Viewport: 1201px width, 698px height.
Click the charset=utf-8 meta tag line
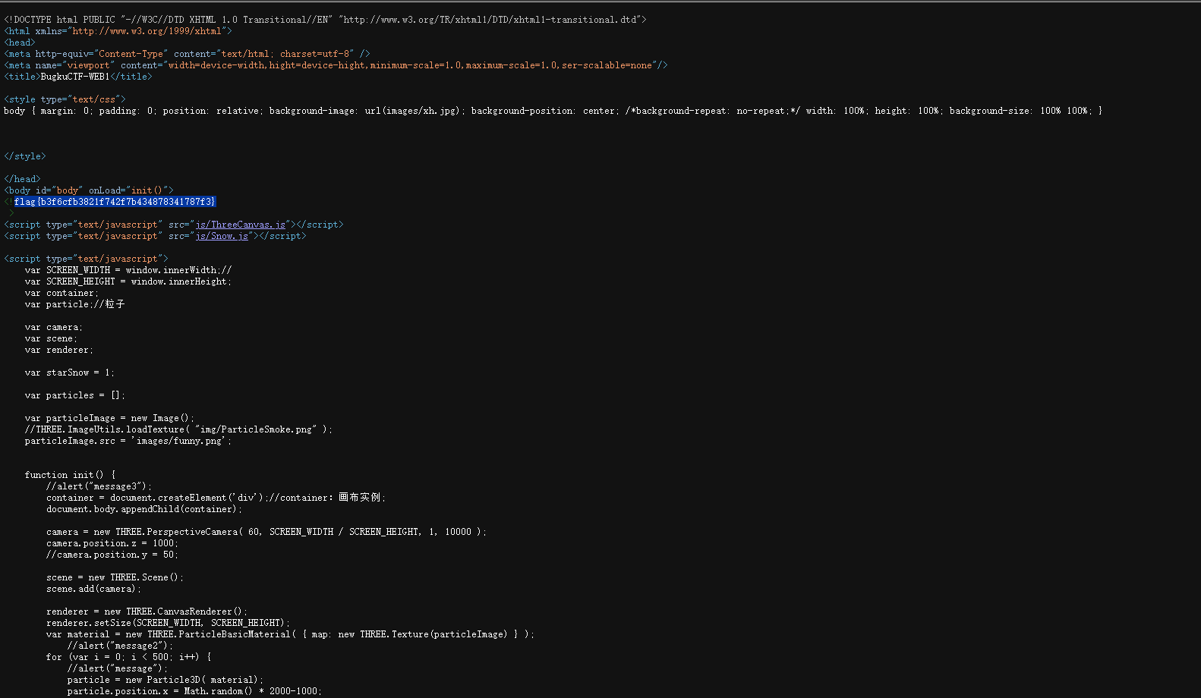pos(187,54)
